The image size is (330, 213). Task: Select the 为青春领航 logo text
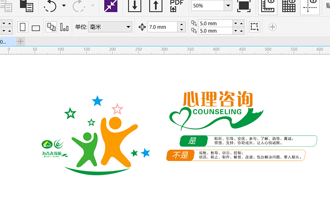(x=52, y=154)
